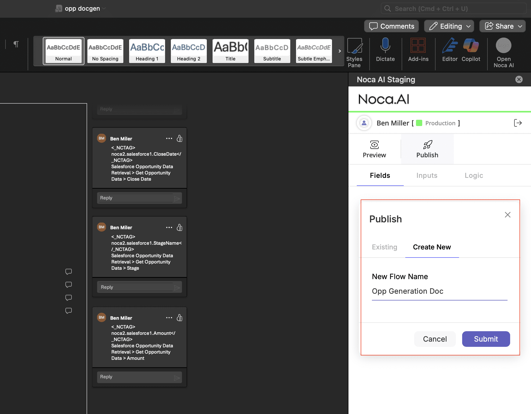
Task: Click the green Production status indicator
Action: coord(419,123)
